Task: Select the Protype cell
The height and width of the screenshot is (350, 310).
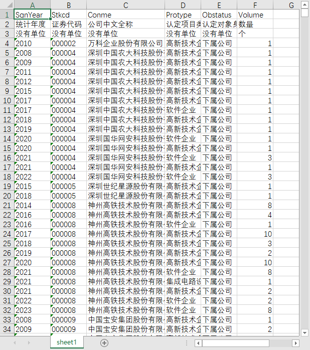Action: (183, 15)
